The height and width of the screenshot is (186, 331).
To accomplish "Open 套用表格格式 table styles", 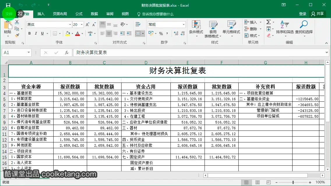I will point(213,29).
